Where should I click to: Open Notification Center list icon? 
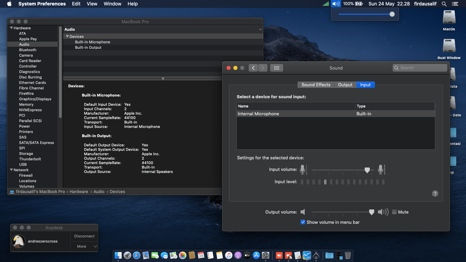point(455,4)
